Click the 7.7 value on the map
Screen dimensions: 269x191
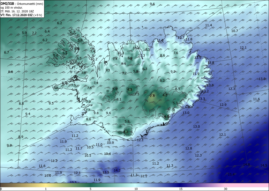point(88,110)
